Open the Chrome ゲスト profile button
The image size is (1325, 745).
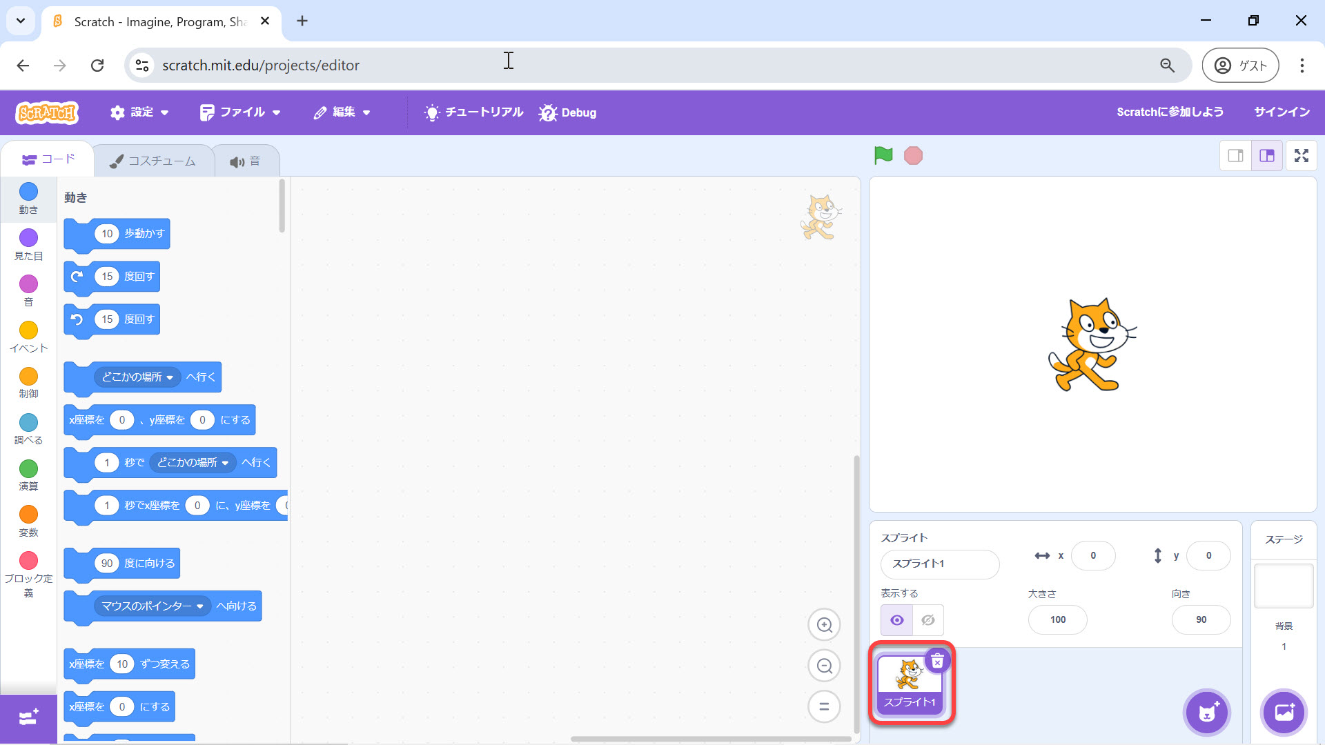pos(1240,66)
